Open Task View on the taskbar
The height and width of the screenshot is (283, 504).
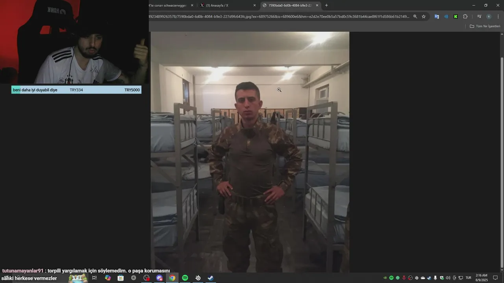[94, 278]
